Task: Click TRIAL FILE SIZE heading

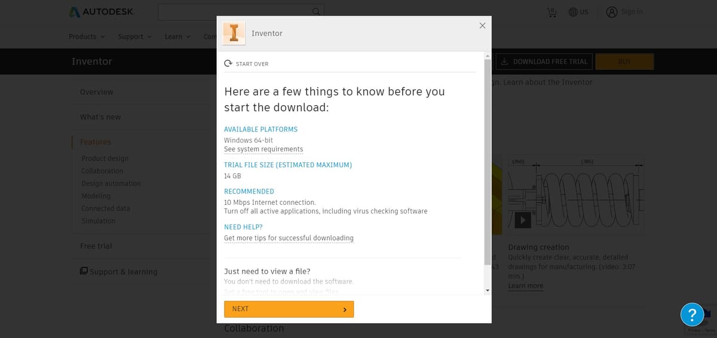Action: pos(288,165)
